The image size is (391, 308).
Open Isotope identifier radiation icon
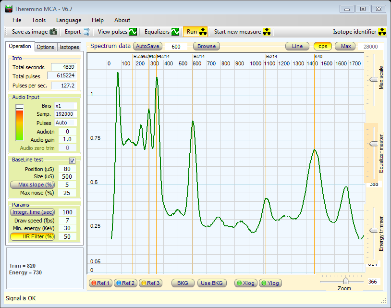click(x=382, y=32)
